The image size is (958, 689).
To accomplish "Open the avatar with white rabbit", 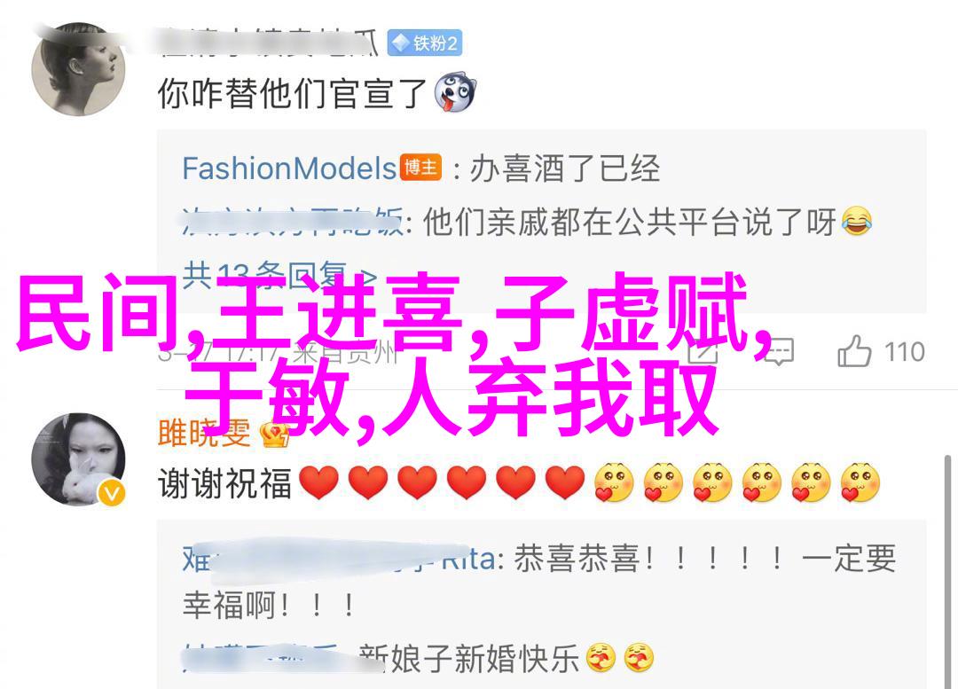I will 78,459.
